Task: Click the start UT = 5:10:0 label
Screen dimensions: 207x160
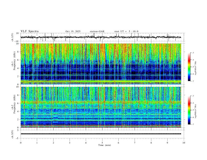Action: [126, 31]
